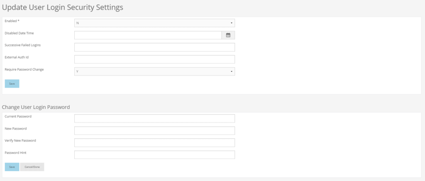Select the Verify New Password field
Image resolution: width=425 pixels, height=181 pixels.
154,143
